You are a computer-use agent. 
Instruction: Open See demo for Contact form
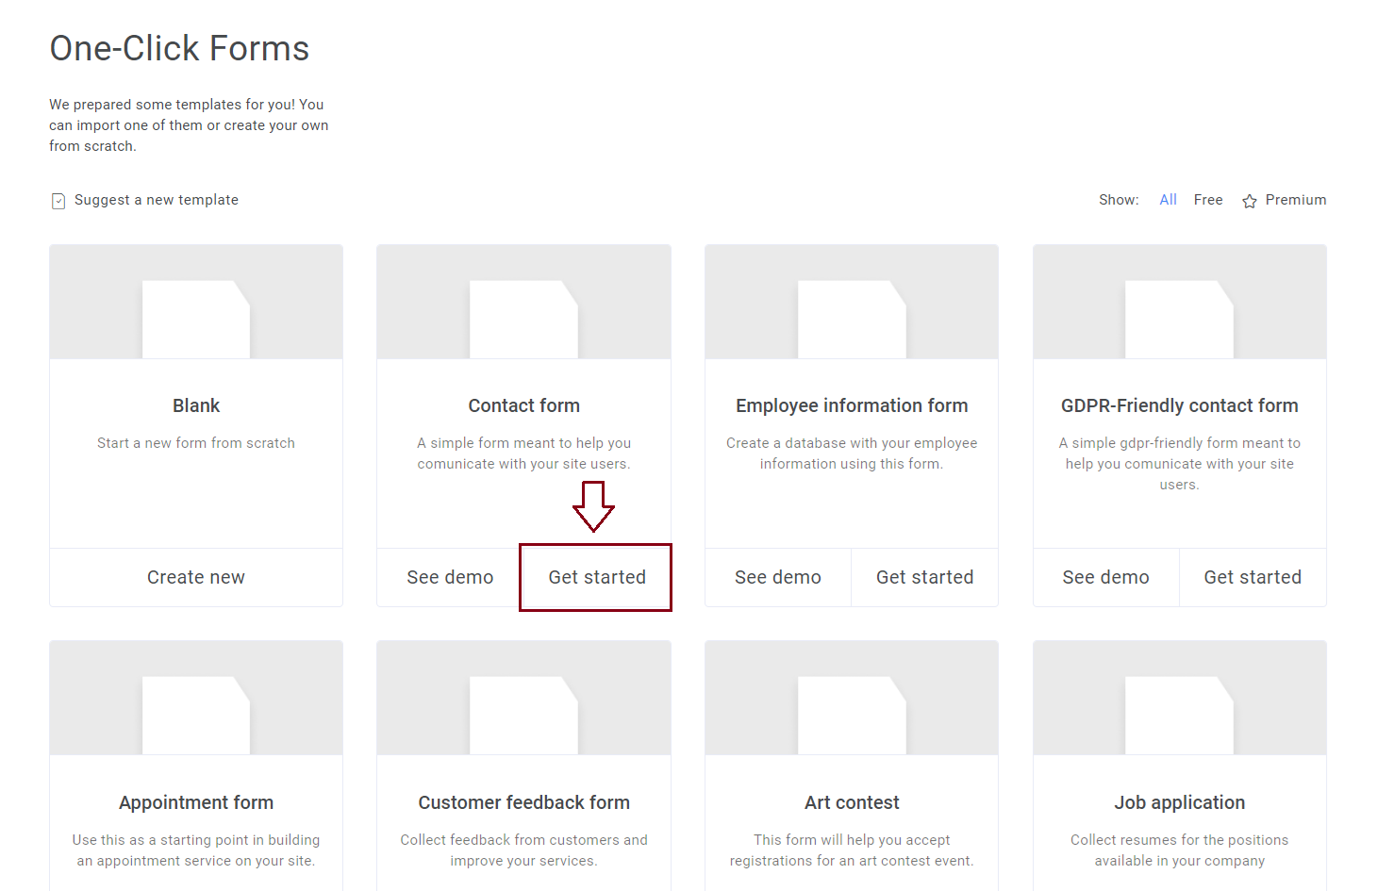(450, 577)
